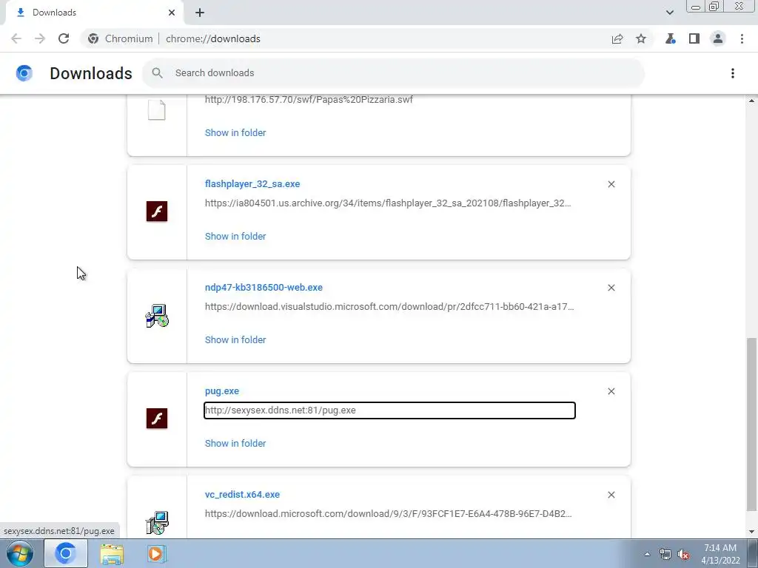Image resolution: width=758 pixels, height=568 pixels.
Task: Show Papas Pizzaria.swf in folder
Action: click(235, 133)
